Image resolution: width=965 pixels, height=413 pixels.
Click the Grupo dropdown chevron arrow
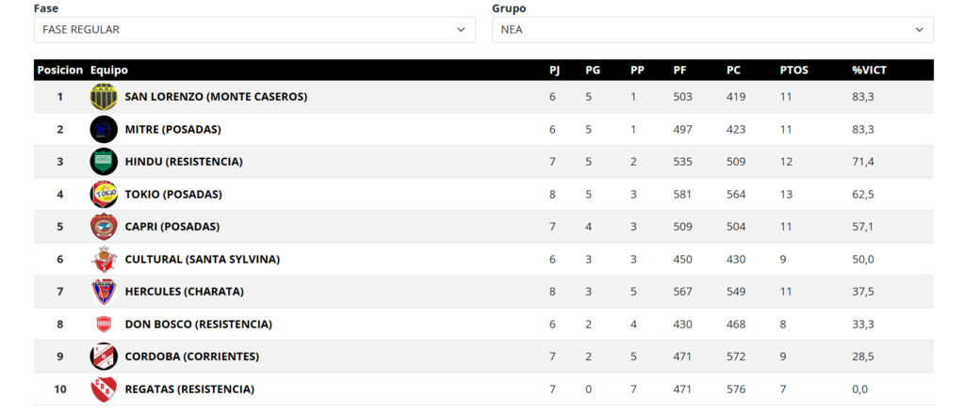919,29
